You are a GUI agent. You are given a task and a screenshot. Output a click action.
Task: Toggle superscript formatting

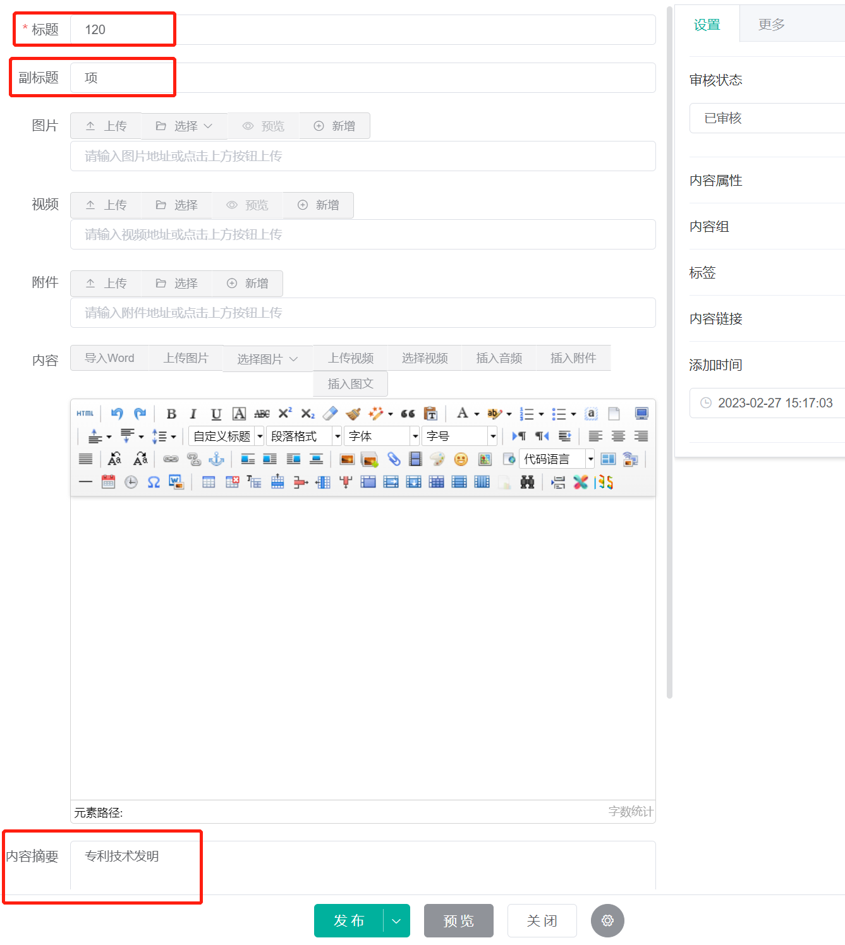click(x=284, y=414)
